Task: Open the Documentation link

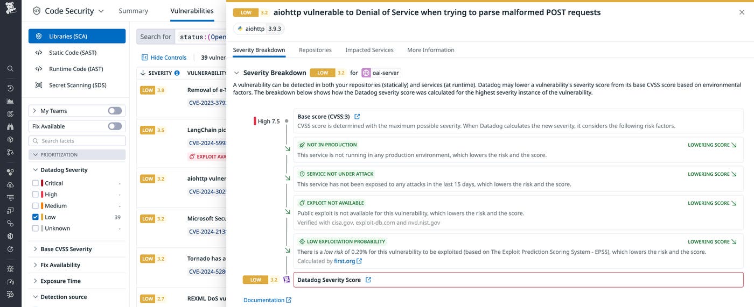Action: coord(267,300)
